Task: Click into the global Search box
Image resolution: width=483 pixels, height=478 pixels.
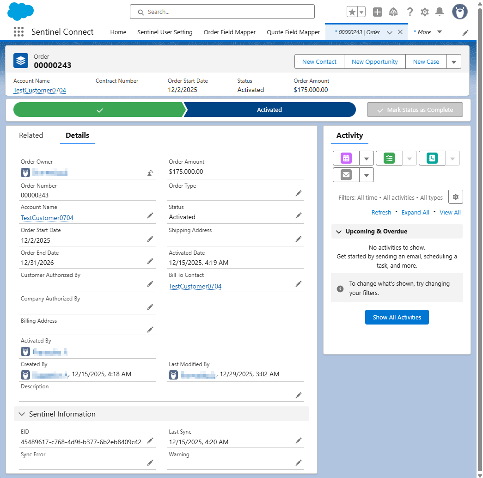Action: tap(222, 12)
